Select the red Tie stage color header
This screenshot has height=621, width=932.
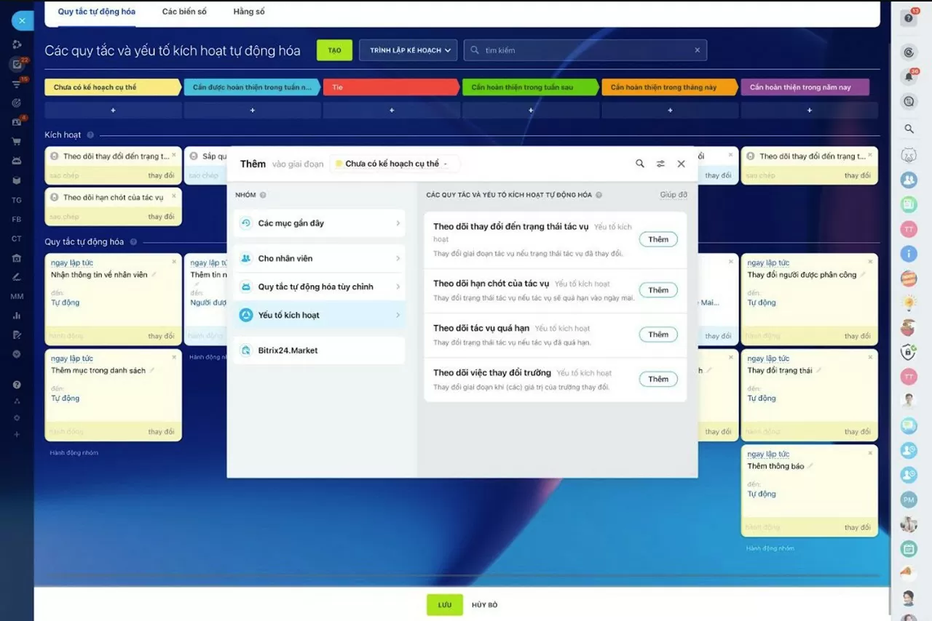tap(390, 87)
